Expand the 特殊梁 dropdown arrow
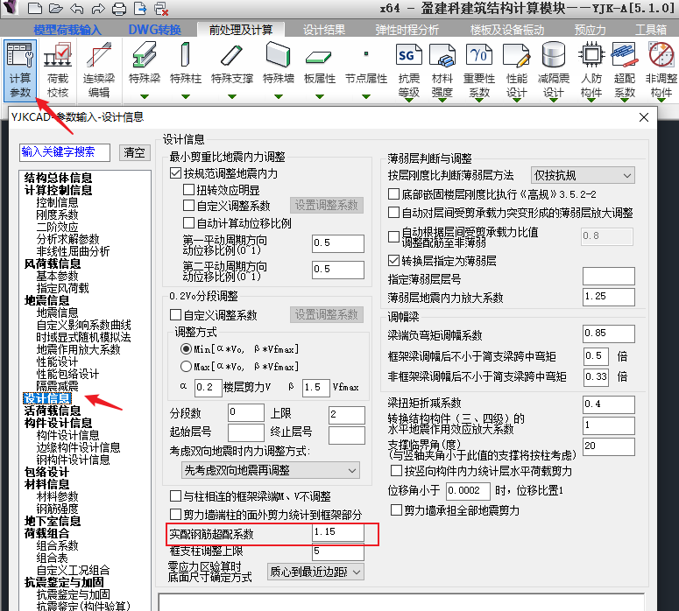Screen dimensions: 679x611 pyautogui.click(x=145, y=96)
